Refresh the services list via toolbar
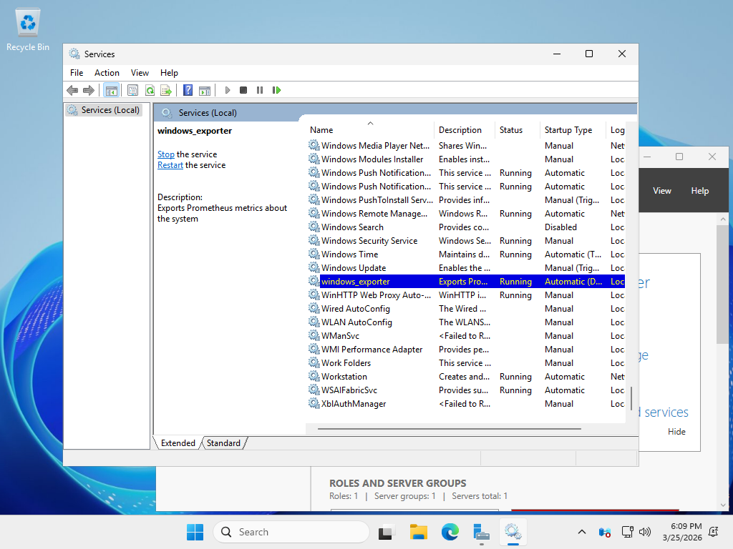This screenshot has height=549, width=733. pyautogui.click(x=150, y=90)
